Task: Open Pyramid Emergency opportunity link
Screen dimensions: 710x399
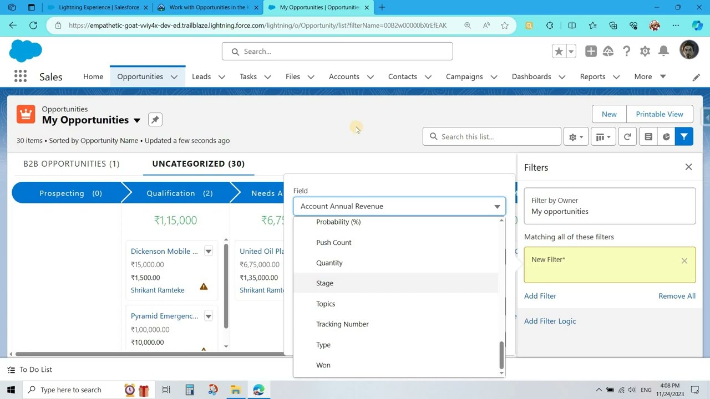Action: (164, 316)
